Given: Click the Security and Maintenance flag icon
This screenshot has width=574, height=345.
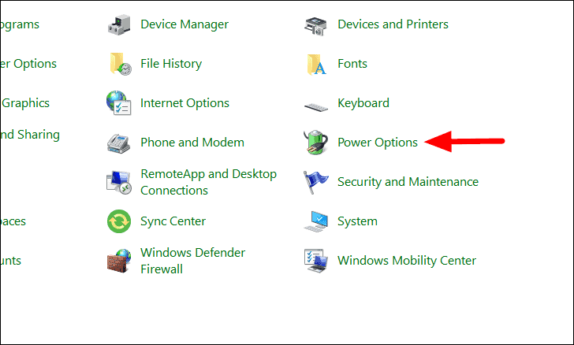Looking at the screenshot, I should (315, 182).
